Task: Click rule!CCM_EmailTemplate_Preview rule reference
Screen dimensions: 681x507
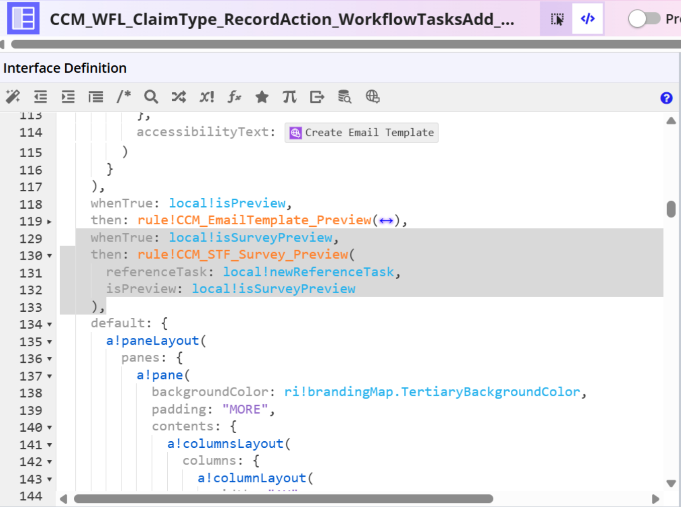Action: click(x=254, y=220)
